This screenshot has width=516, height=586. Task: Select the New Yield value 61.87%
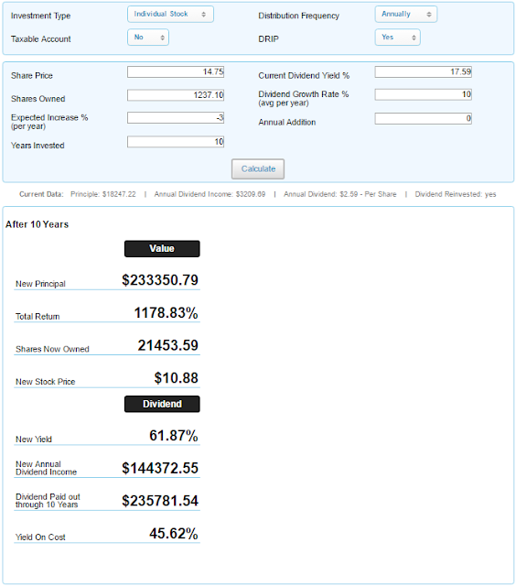[x=174, y=436]
